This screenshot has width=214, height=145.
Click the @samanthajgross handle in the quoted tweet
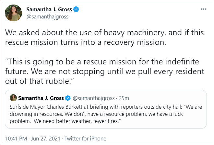(94, 98)
